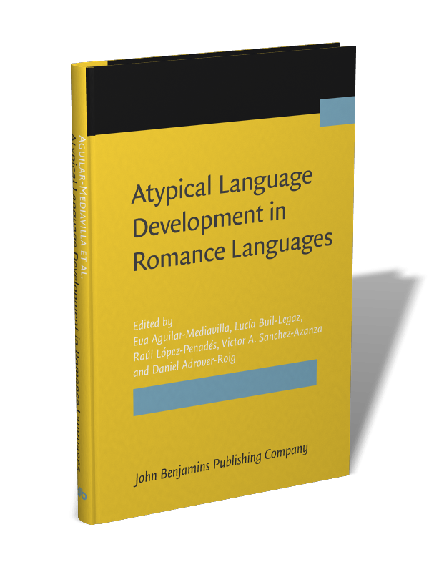Open John Benjamins Publishing Company text
Screen dimensions: 429x572
click(221, 465)
